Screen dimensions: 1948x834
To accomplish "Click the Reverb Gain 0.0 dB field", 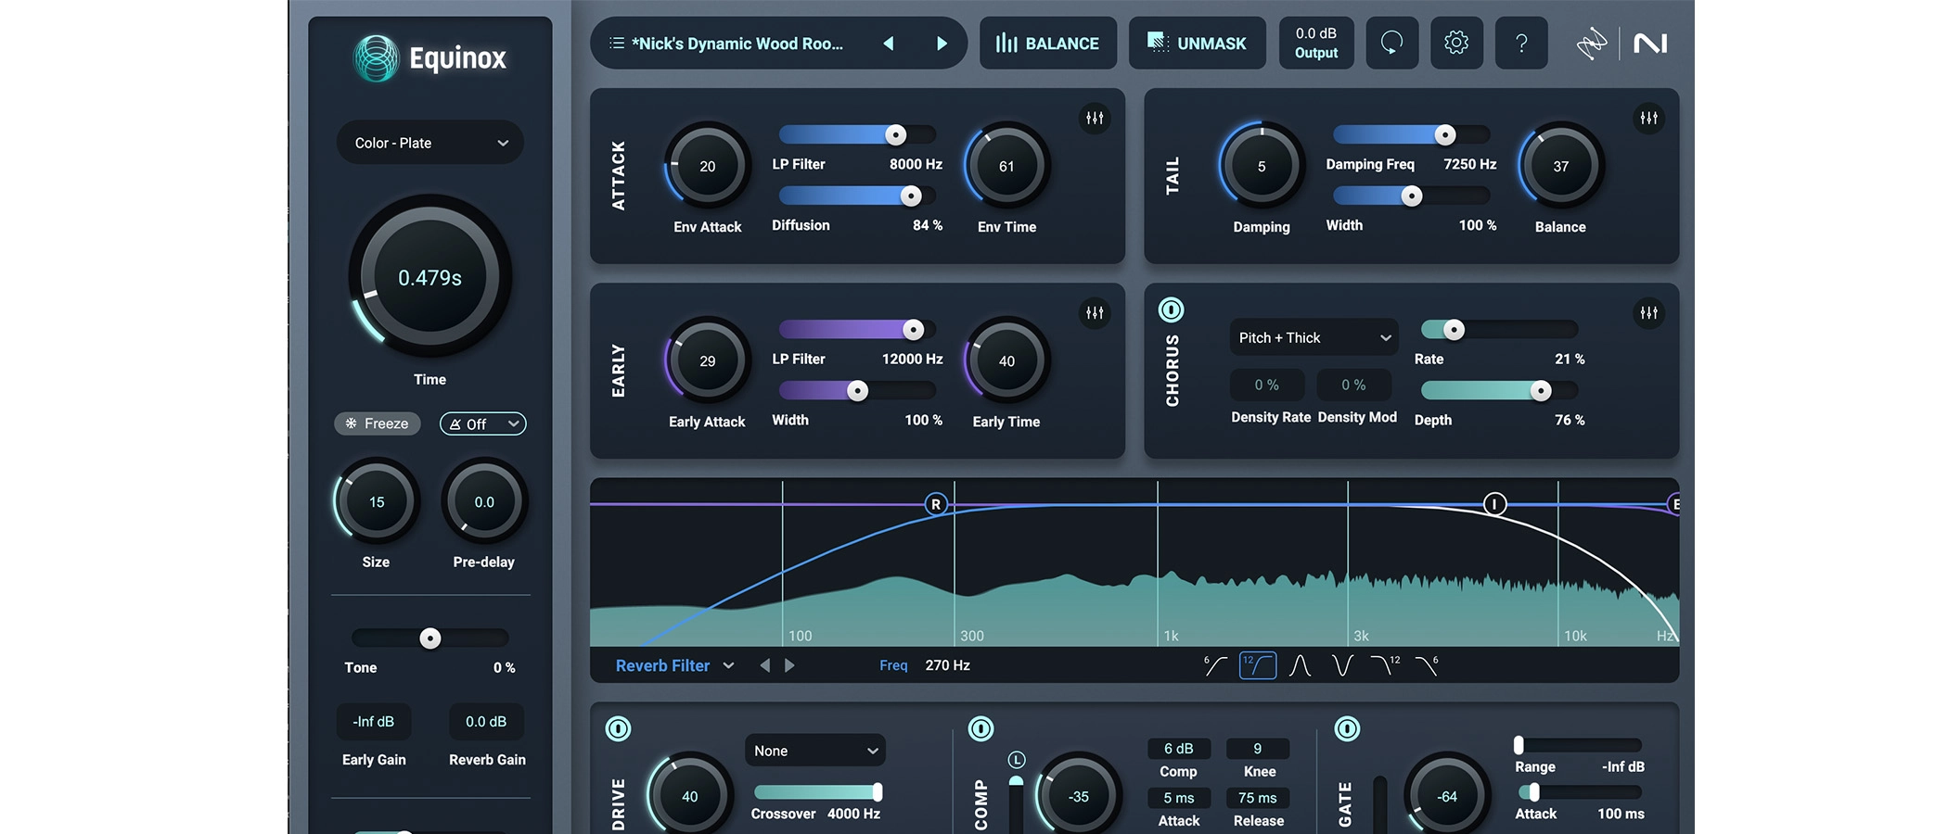I will pyautogui.click(x=486, y=722).
